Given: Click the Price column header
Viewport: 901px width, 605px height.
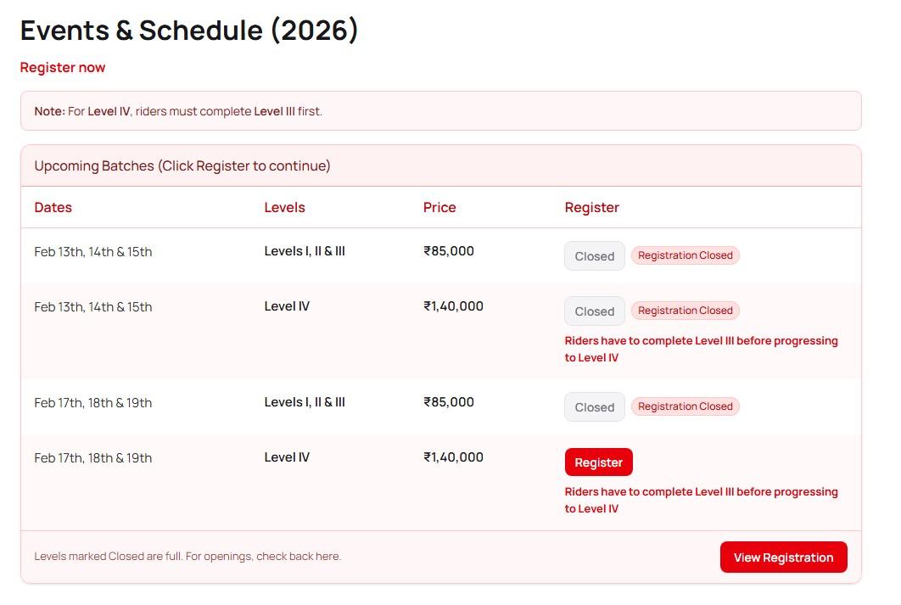Looking at the screenshot, I should [x=439, y=208].
